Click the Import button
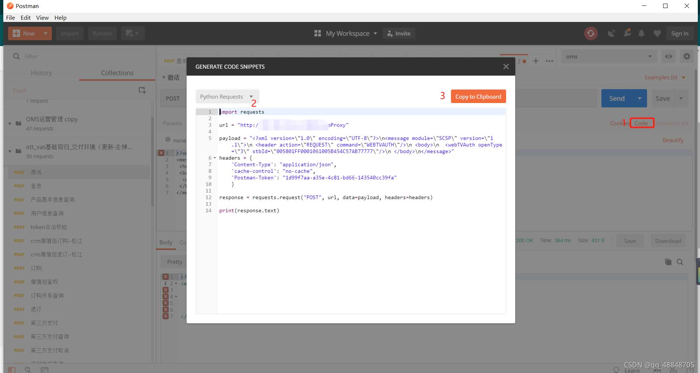 [x=69, y=33]
